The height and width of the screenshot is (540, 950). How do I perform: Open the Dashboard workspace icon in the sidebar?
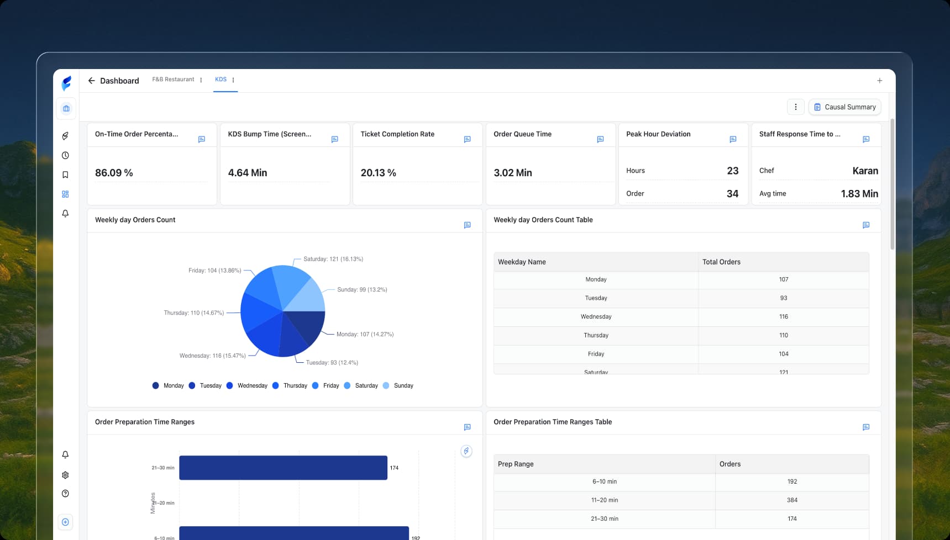coord(65,109)
